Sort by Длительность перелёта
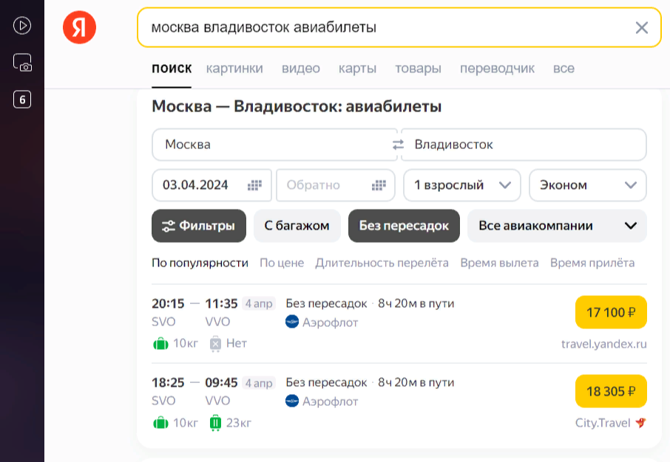Screen dimensions: 670x462 (382, 263)
